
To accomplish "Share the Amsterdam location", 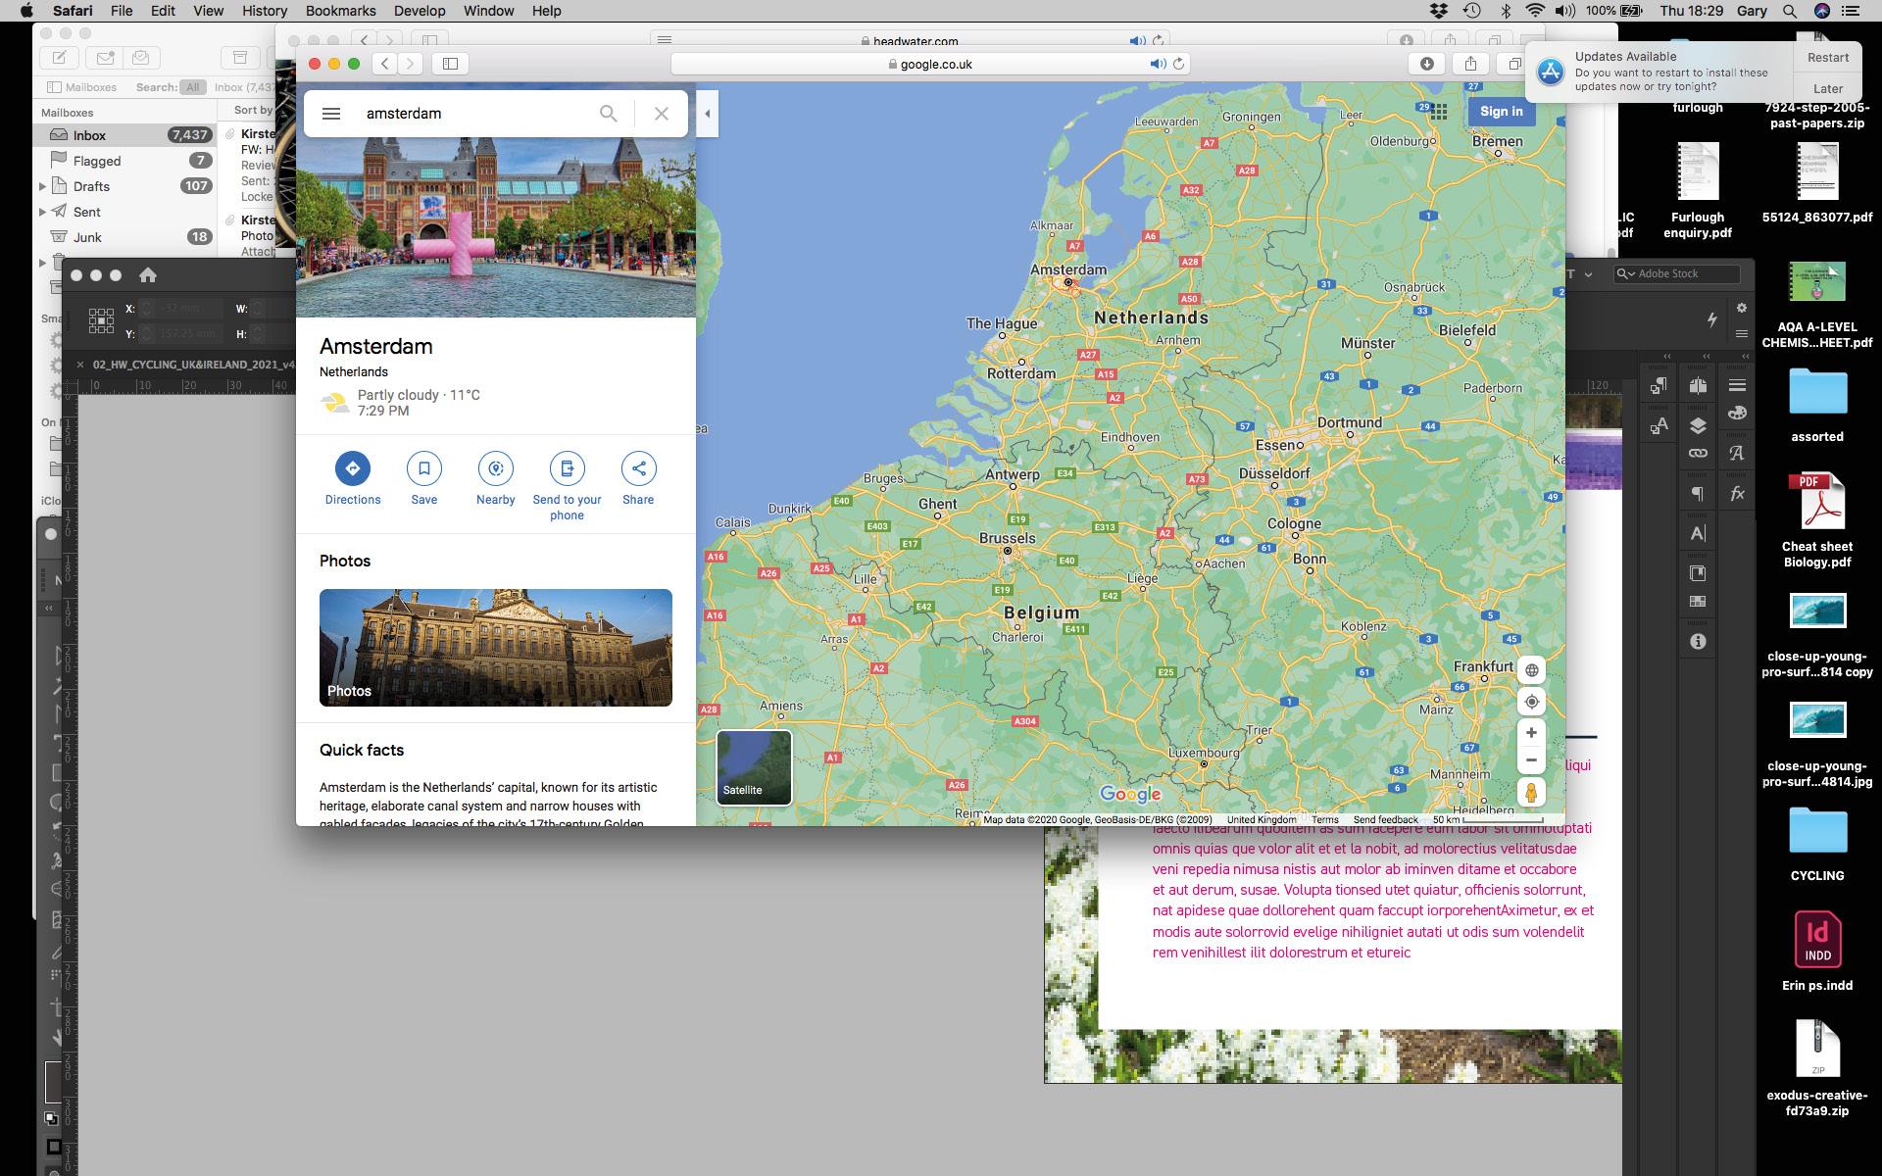I will click(x=638, y=479).
